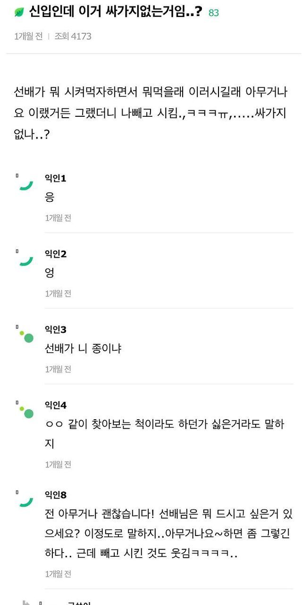Viewport: 302px width, 605px height.
Task: Tap the 익인8 commenter name
Action: pos(55,495)
